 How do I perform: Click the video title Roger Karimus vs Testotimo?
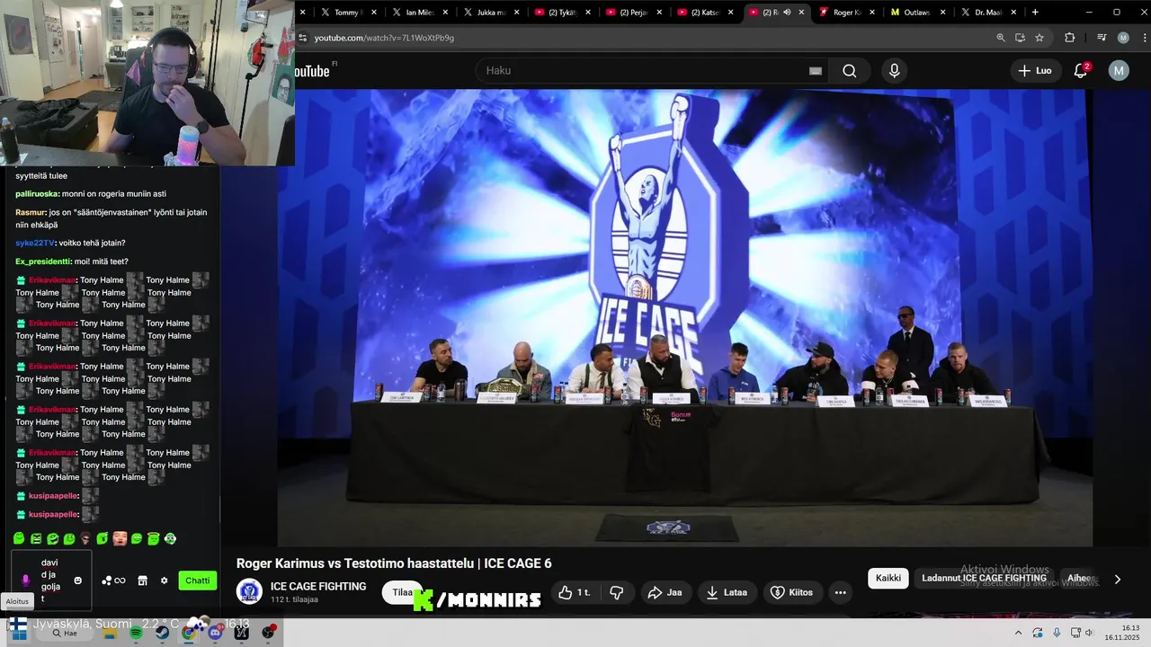pyautogui.click(x=394, y=563)
